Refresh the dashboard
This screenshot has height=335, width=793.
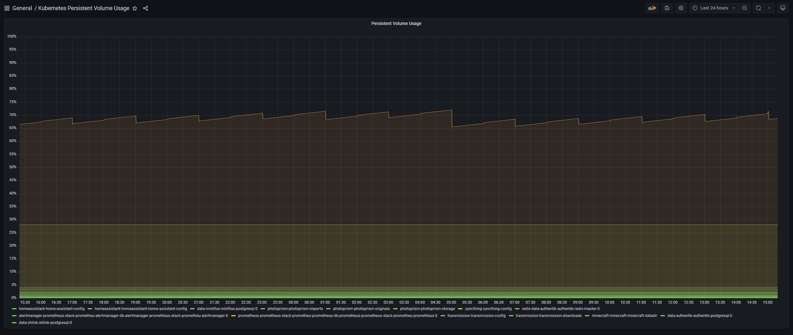pos(759,8)
